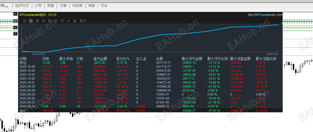The image size is (313, 132).
Task: Click the 百分比% column header
Action: pos(123,59)
